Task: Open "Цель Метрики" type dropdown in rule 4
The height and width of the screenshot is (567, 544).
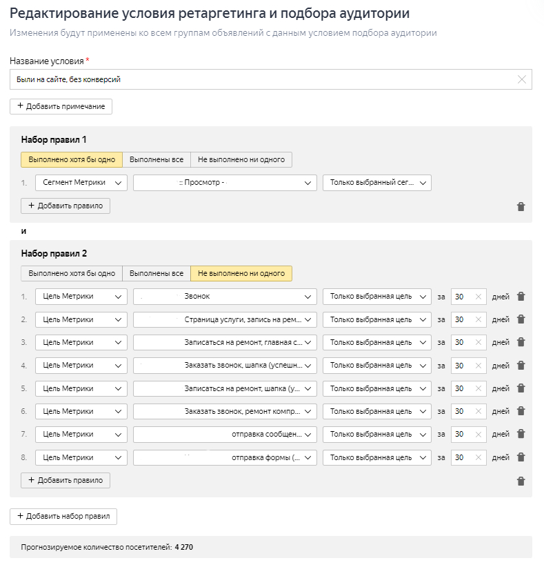Action: coord(81,365)
